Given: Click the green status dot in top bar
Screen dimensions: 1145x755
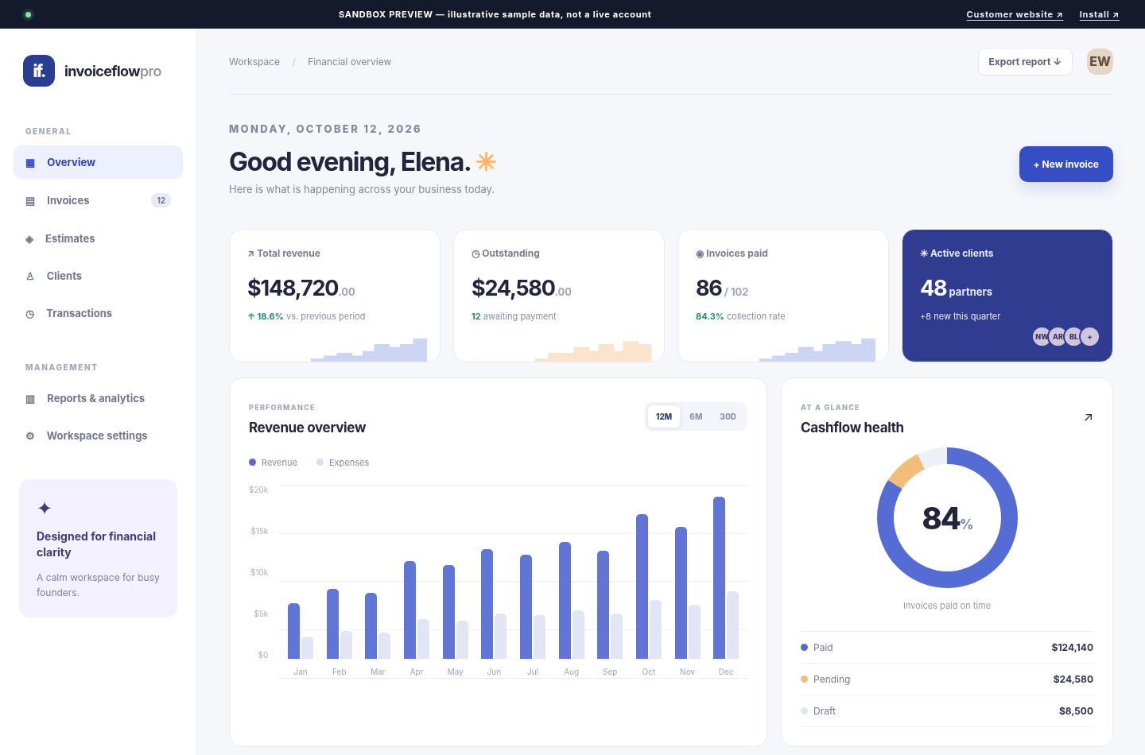Looking at the screenshot, I should pos(28,14).
